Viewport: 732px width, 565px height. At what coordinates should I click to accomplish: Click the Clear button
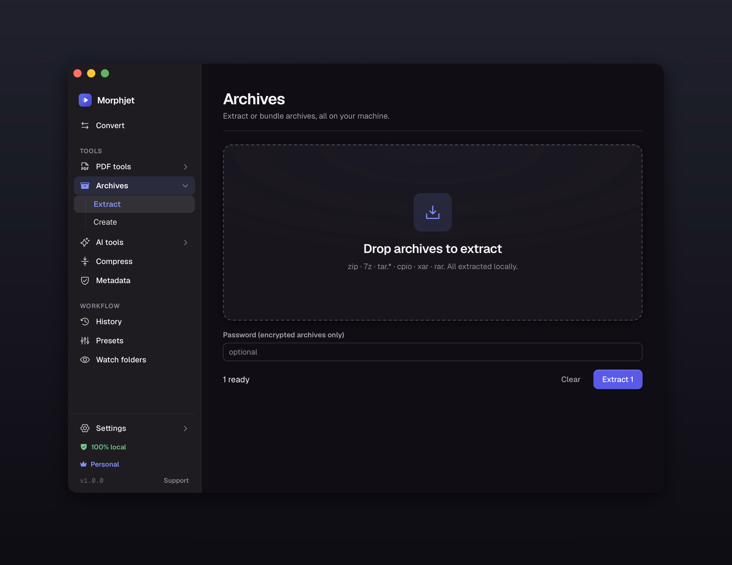tap(570, 379)
